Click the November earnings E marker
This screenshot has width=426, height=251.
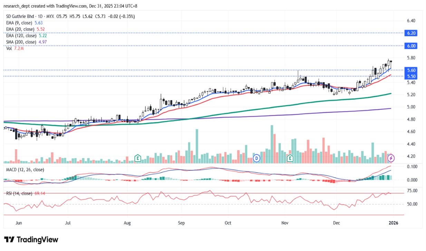point(290,158)
